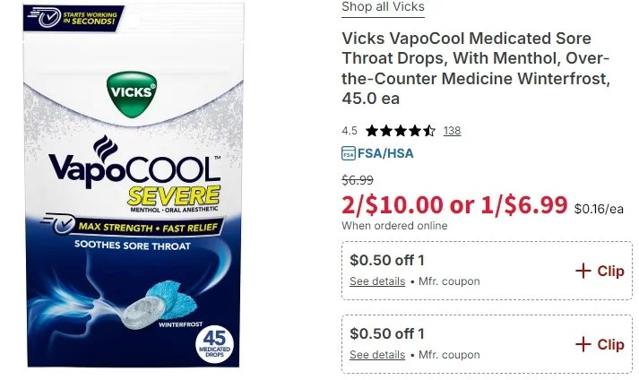Click the first $0.50 off 1 coupon box
Viewport: 639px width, 380px height.
(x=487, y=271)
